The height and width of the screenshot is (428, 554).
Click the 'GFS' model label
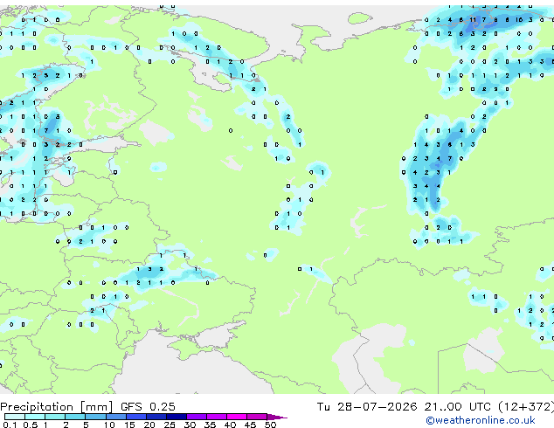(x=131, y=406)
